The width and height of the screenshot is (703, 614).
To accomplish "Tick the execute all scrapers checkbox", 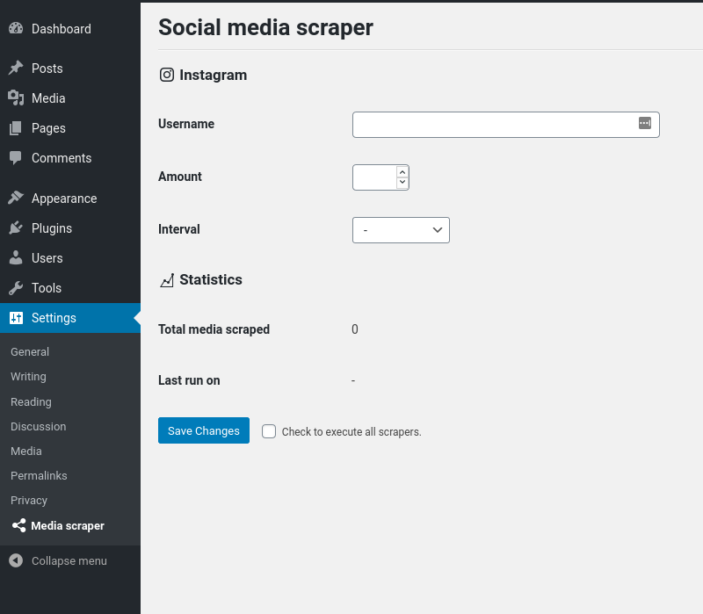I will [x=269, y=431].
